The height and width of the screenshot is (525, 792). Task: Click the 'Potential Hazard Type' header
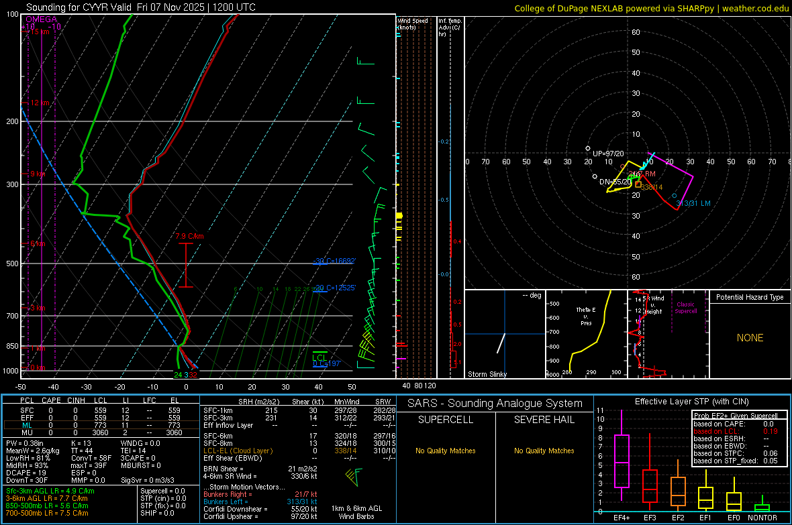click(750, 297)
